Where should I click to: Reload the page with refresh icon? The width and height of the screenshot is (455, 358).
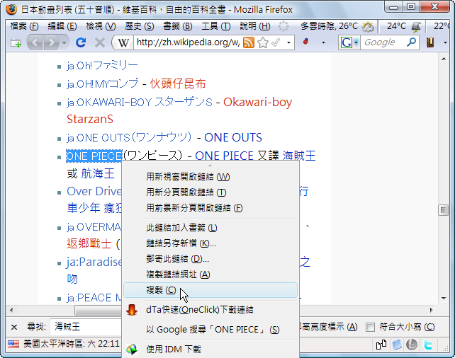click(81, 42)
